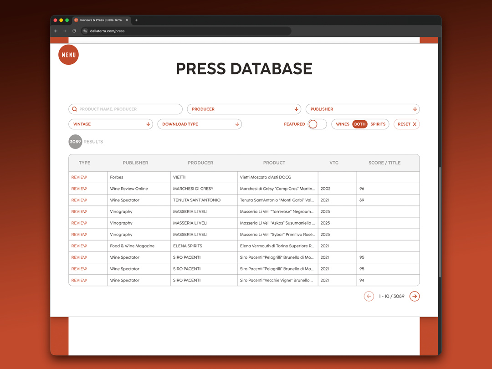Click the TYPE column header

(x=84, y=163)
